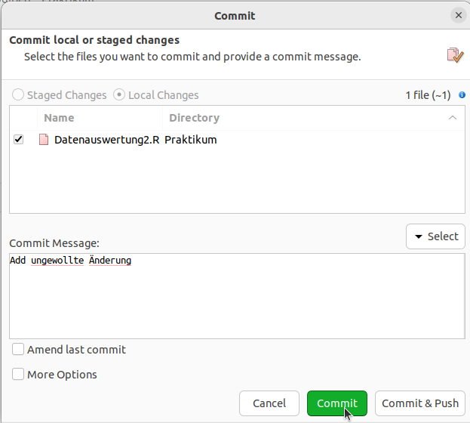
Task: Click the blue info icon beside file count
Action: click(x=462, y=95)
